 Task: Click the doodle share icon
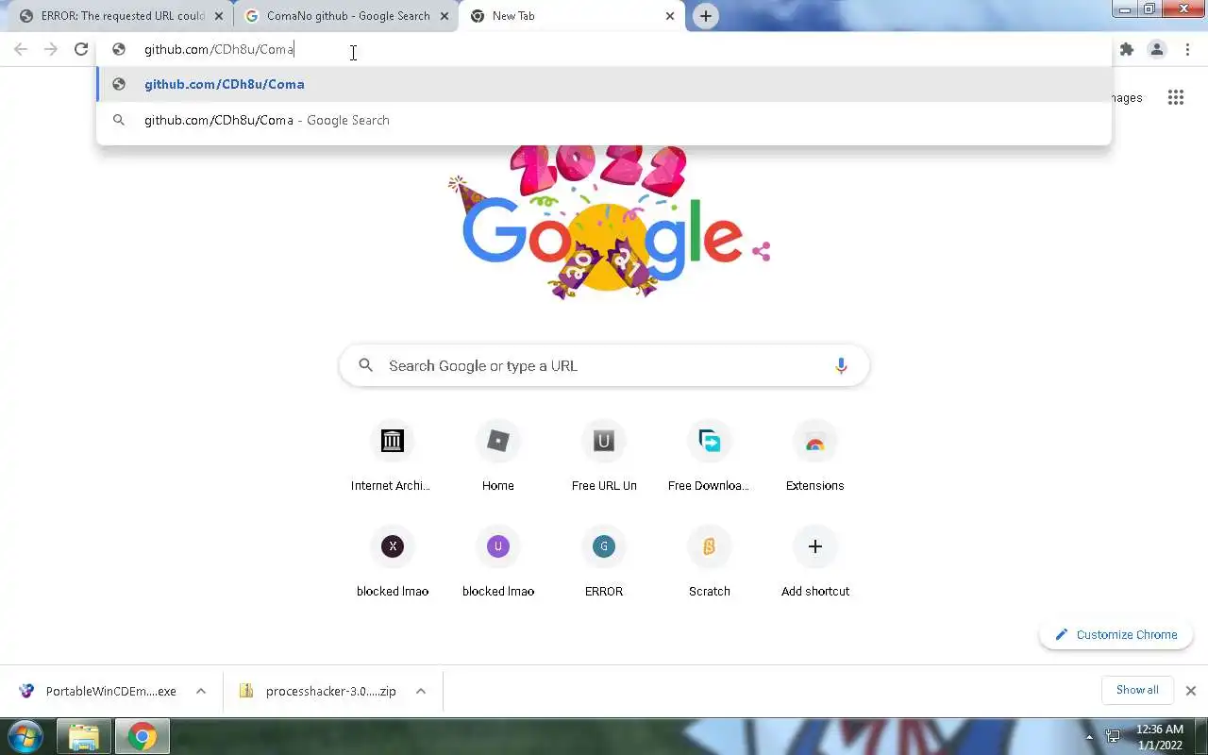point(762,251)
